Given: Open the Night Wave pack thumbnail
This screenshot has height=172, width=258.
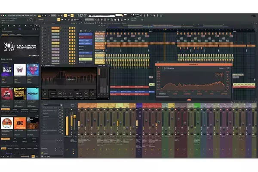Looking at the screenshot, I should click(7, 70).
